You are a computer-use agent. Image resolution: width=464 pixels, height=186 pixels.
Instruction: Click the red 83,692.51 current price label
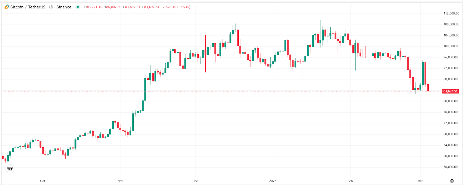[450, 91]
